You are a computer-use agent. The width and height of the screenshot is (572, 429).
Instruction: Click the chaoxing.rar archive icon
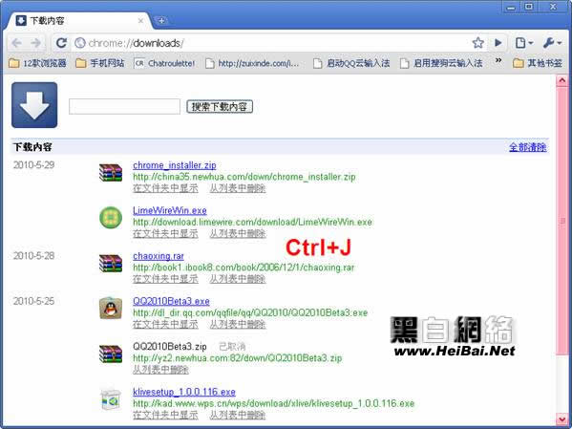(x=111, y=264)
